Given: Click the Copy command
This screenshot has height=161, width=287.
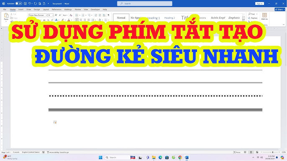Looking at the screenshot, I should (x=14, y=18).
